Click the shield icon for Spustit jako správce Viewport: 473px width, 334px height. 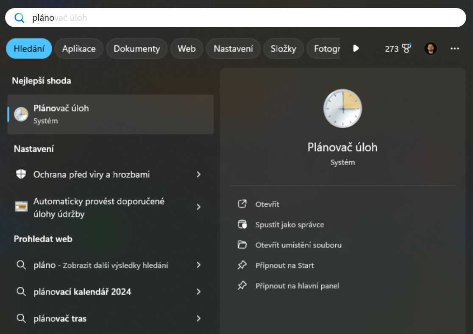(242, 225)
